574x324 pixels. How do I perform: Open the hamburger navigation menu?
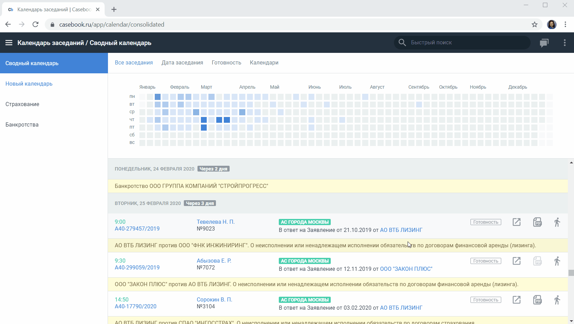(x=9, y=43)
